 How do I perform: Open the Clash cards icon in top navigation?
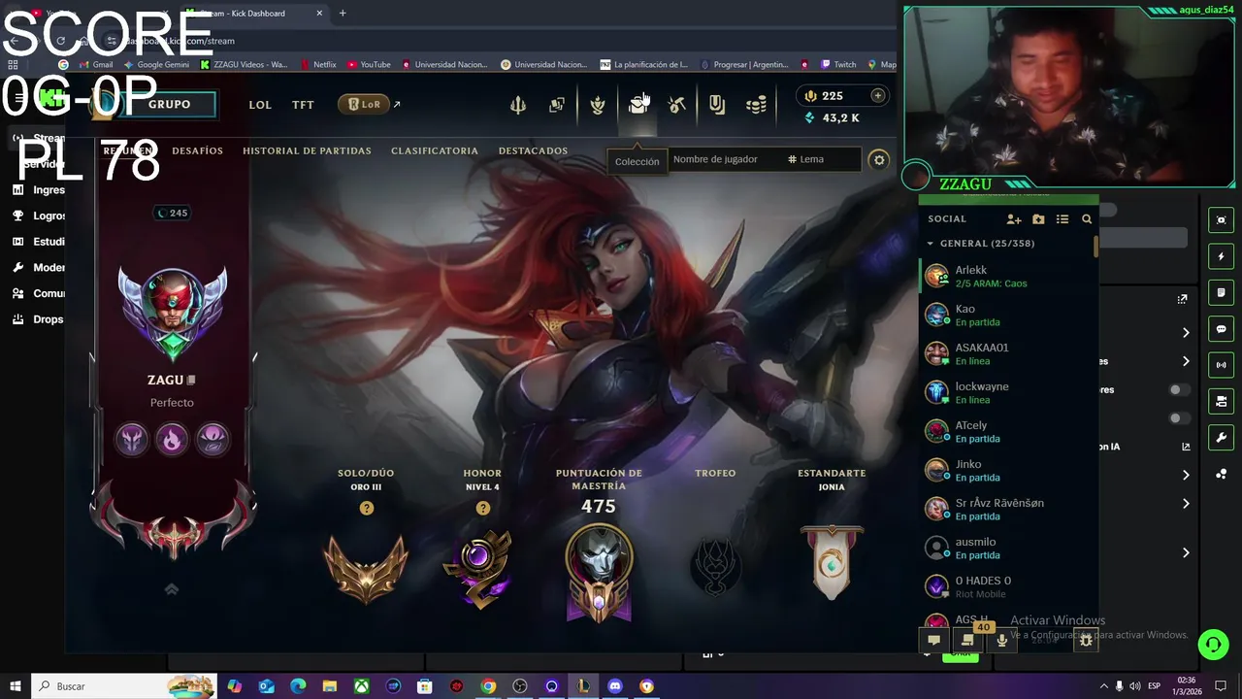(x=557, y=105)
